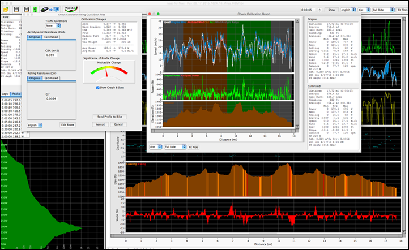Switch to the Laps tab
Viewport: 409px width, 250px height.
[x=5, y=94]
